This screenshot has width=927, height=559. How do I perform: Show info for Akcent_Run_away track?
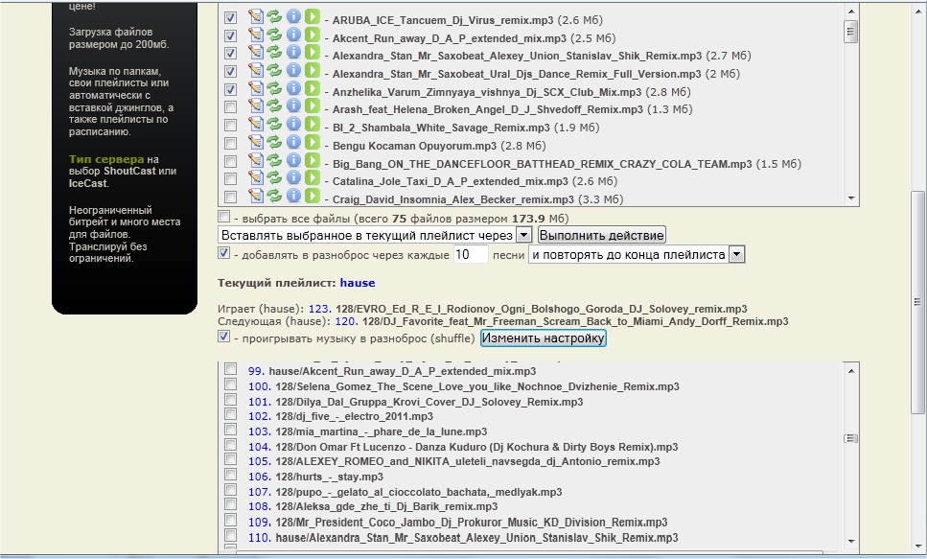[x=293, y=37]
